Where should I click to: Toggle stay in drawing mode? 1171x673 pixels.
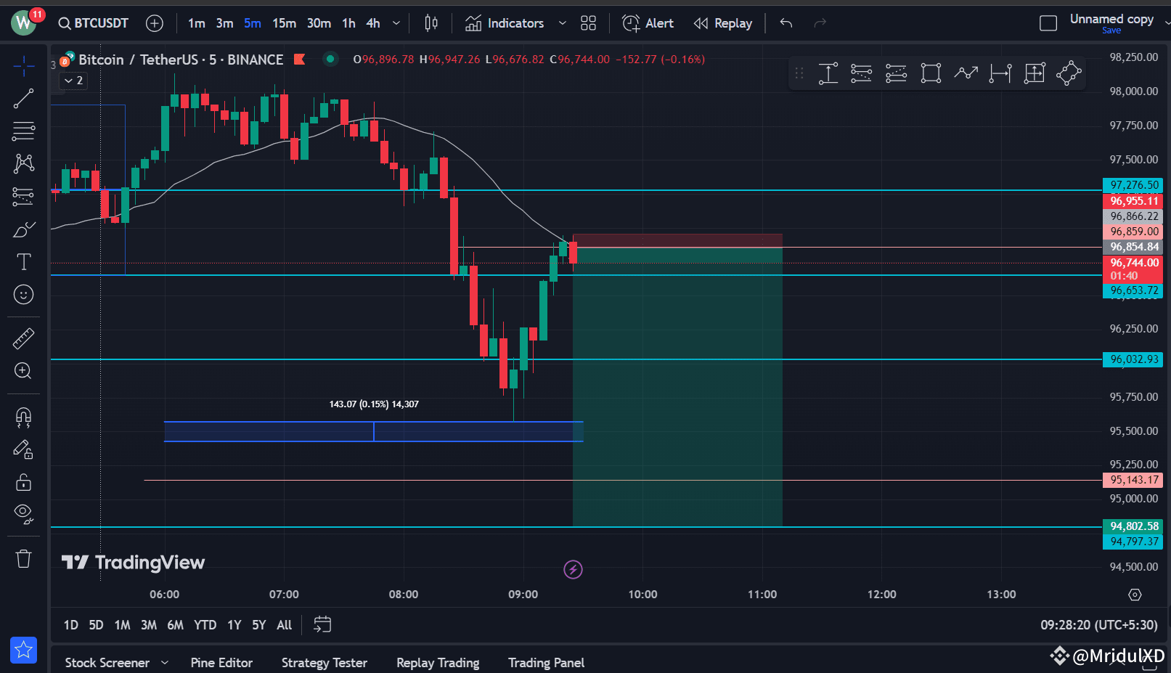23,449
